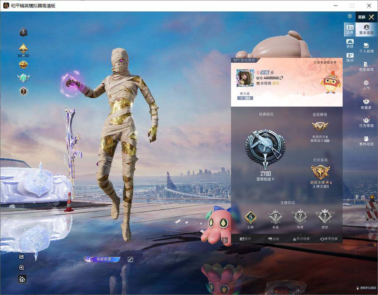Click the location pin icon by nickname

(258, 72)
